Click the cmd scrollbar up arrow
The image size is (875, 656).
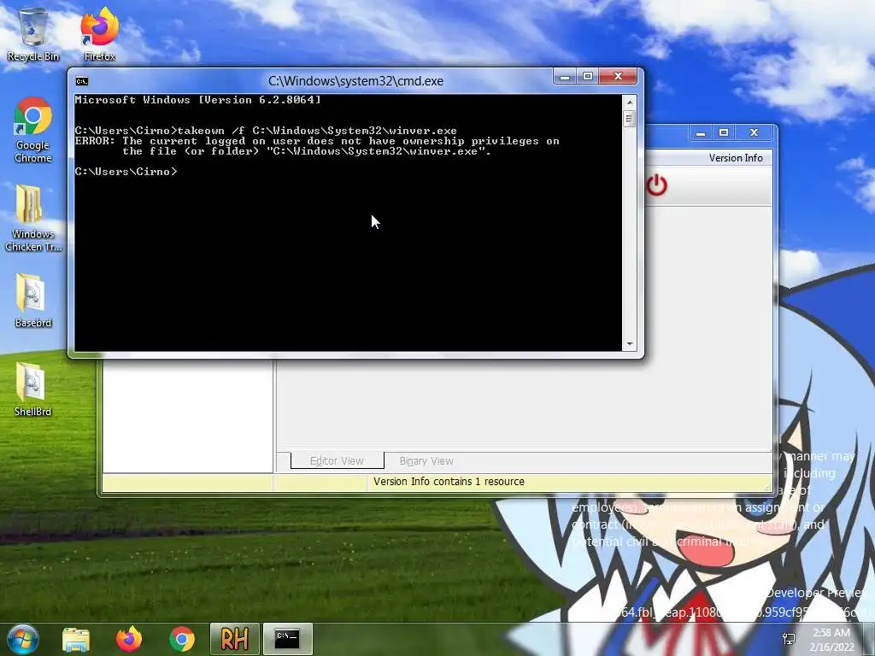630,102
